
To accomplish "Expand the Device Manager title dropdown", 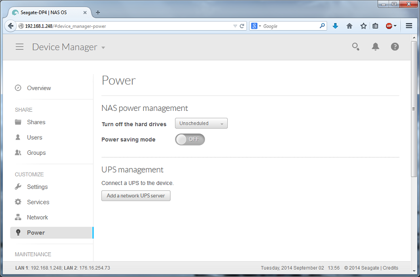I will point(103,47).
